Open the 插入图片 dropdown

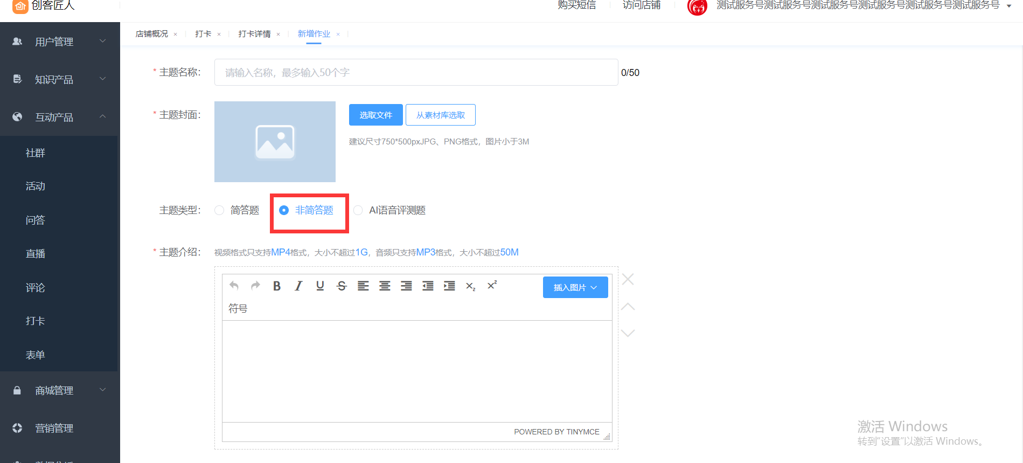(575, 287)
